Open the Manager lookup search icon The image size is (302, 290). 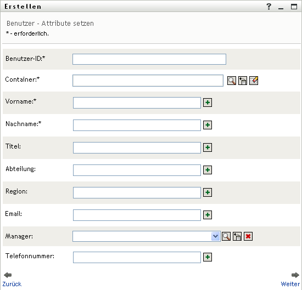pyautogui.click(x=226, y=236)
